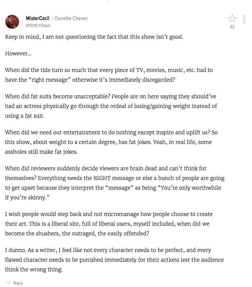This screenshot has width=252, height=287.
Task: Click the quoted phrase "right message"
Action: [x=49, y=80]
